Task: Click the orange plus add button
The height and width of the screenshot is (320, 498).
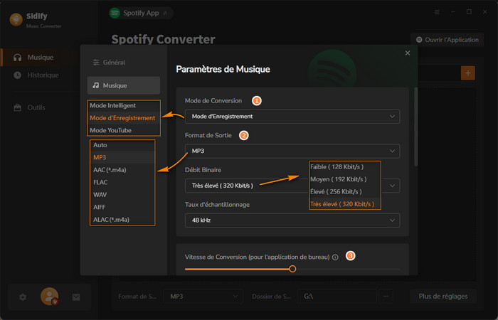Action: tap(467, 73)
